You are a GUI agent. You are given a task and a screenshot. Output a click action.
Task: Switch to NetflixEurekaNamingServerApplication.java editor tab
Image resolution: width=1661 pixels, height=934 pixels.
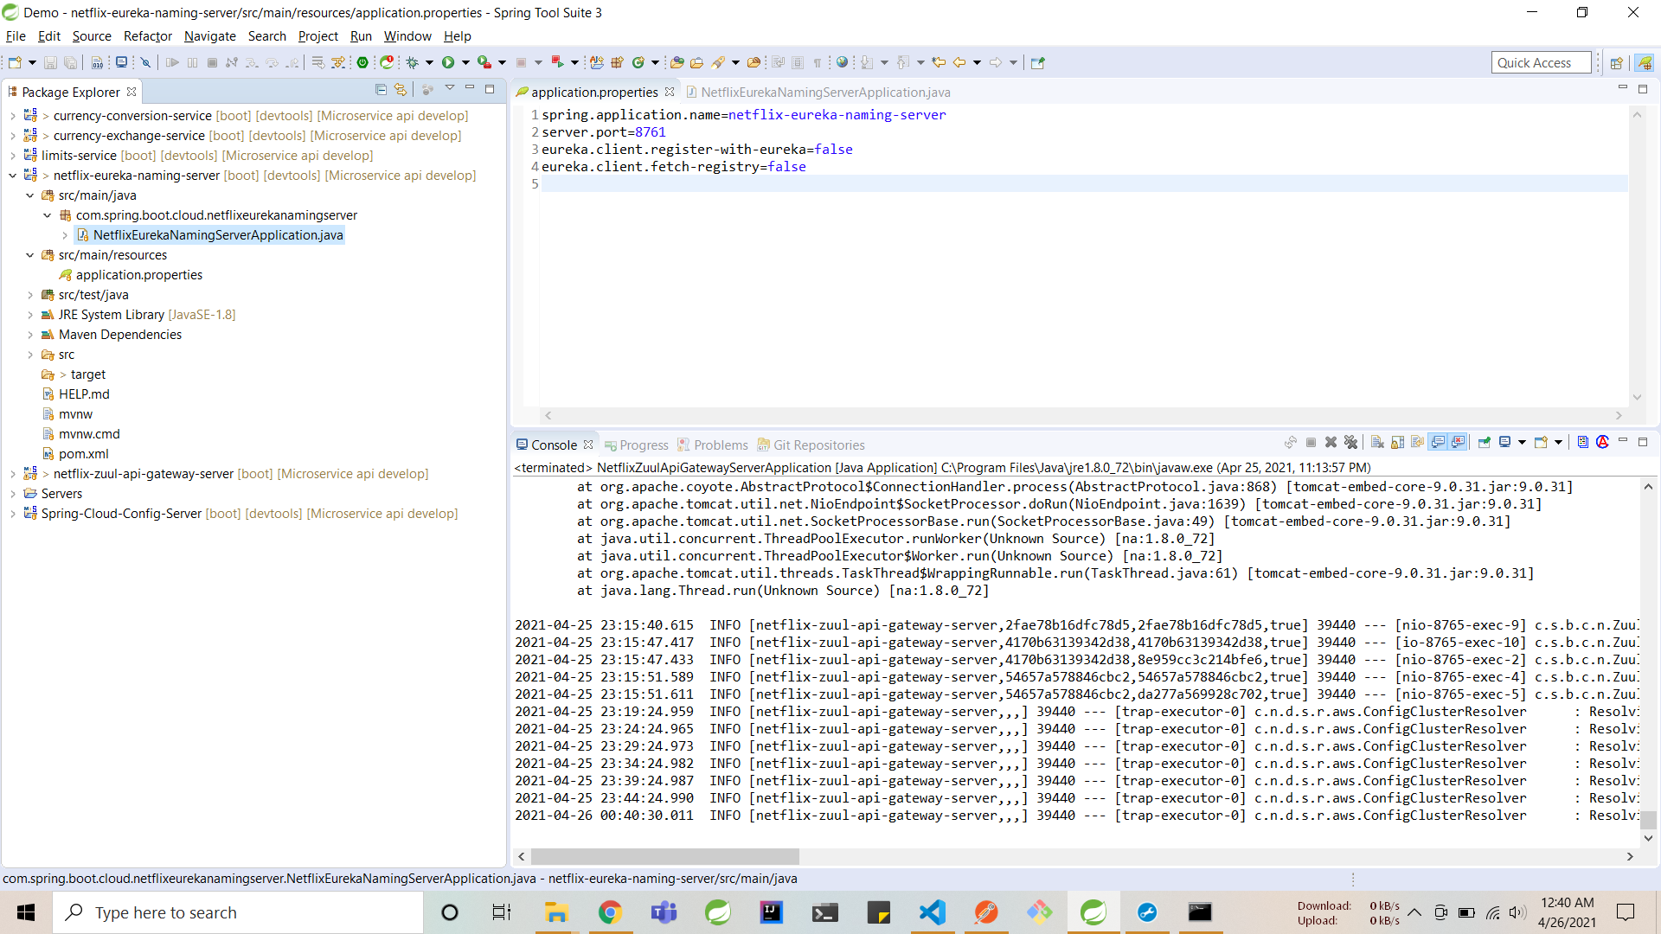coord(824,93)
